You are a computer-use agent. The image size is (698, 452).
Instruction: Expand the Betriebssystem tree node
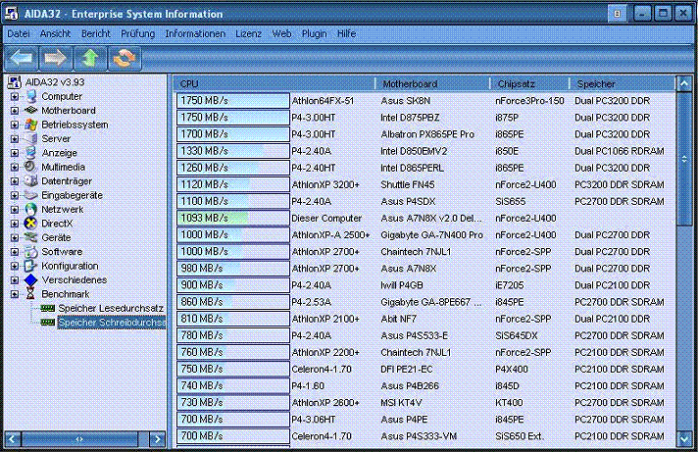pos(15,125)
